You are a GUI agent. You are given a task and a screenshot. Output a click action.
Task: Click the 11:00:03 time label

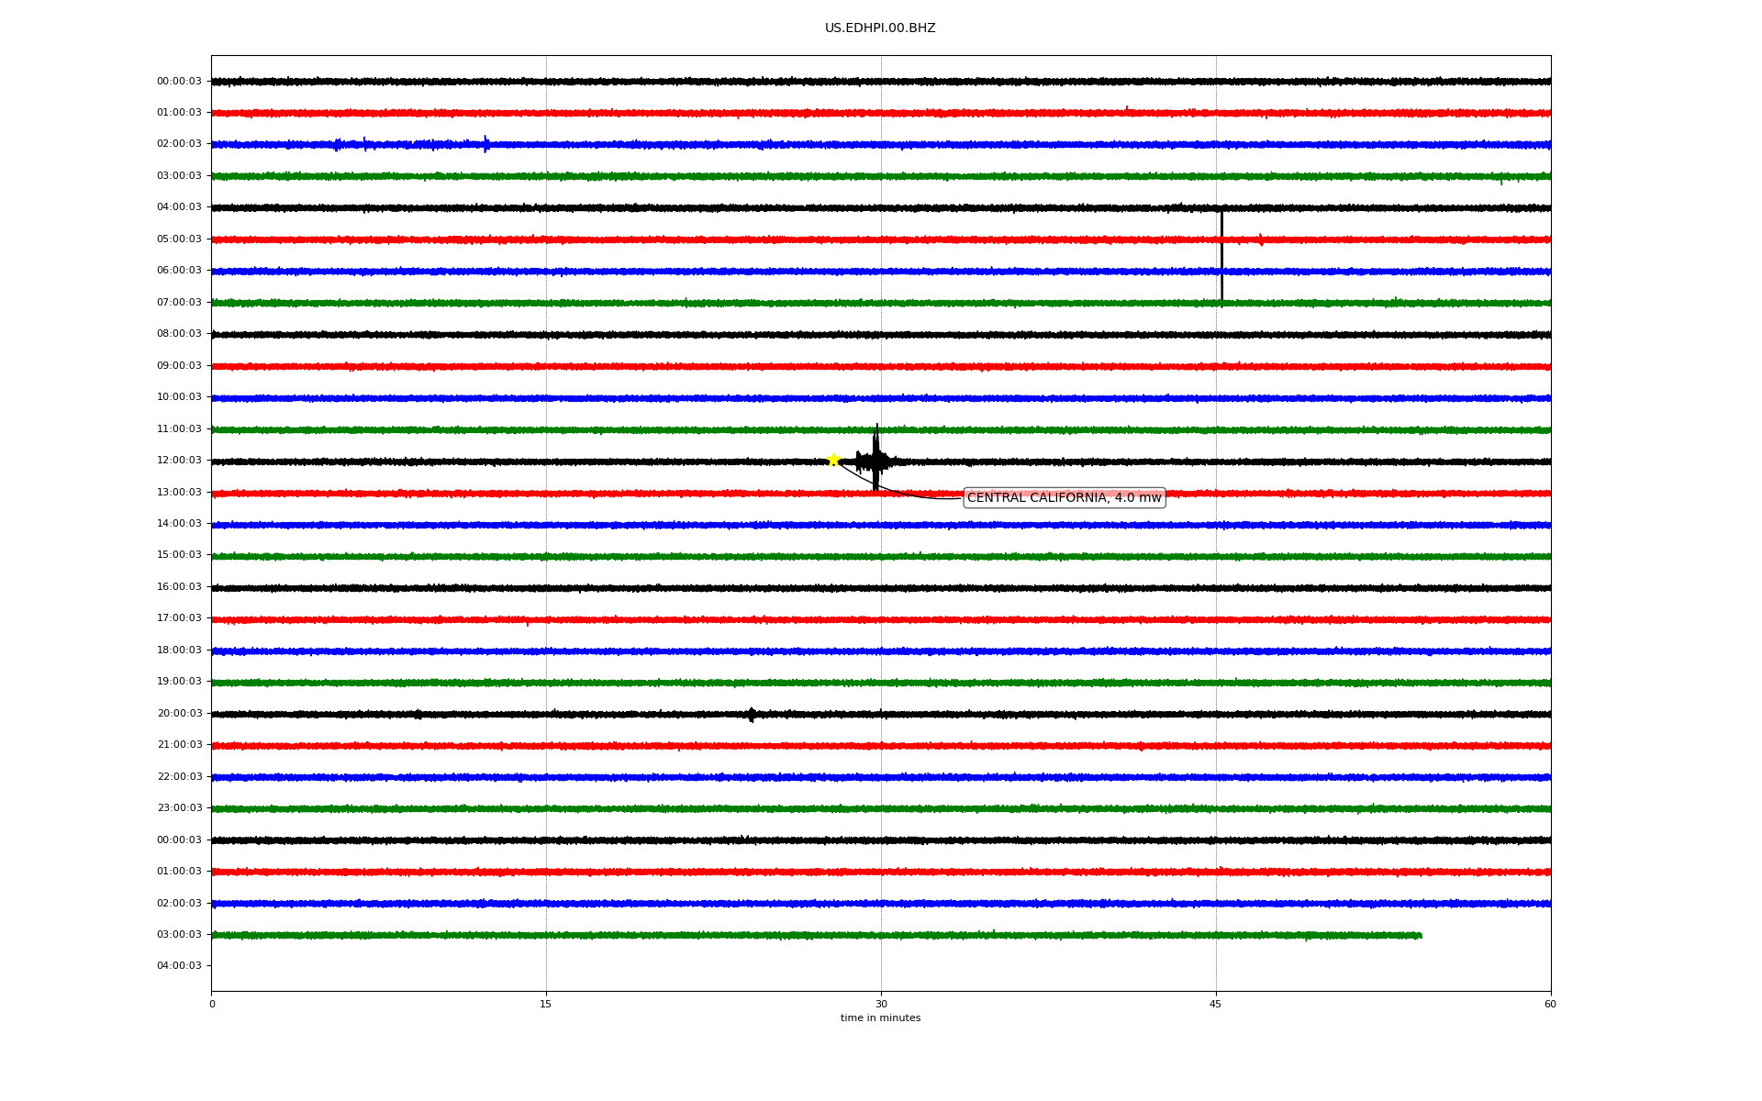point(179,429)
